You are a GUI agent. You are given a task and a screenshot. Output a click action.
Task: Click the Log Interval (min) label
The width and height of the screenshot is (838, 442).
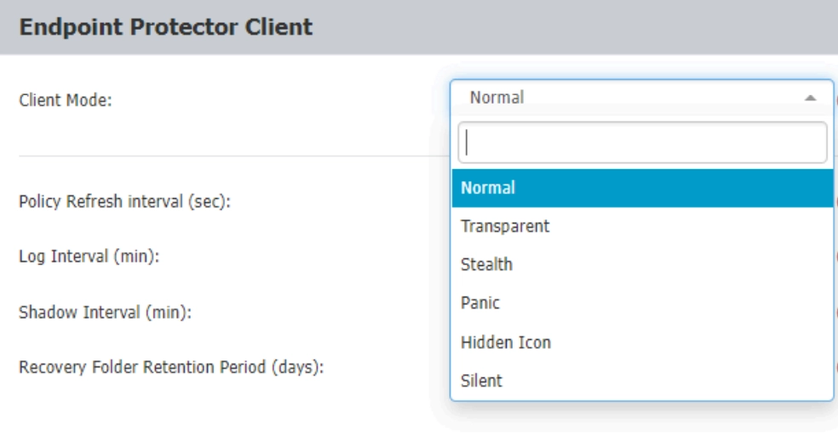[89, 257]
